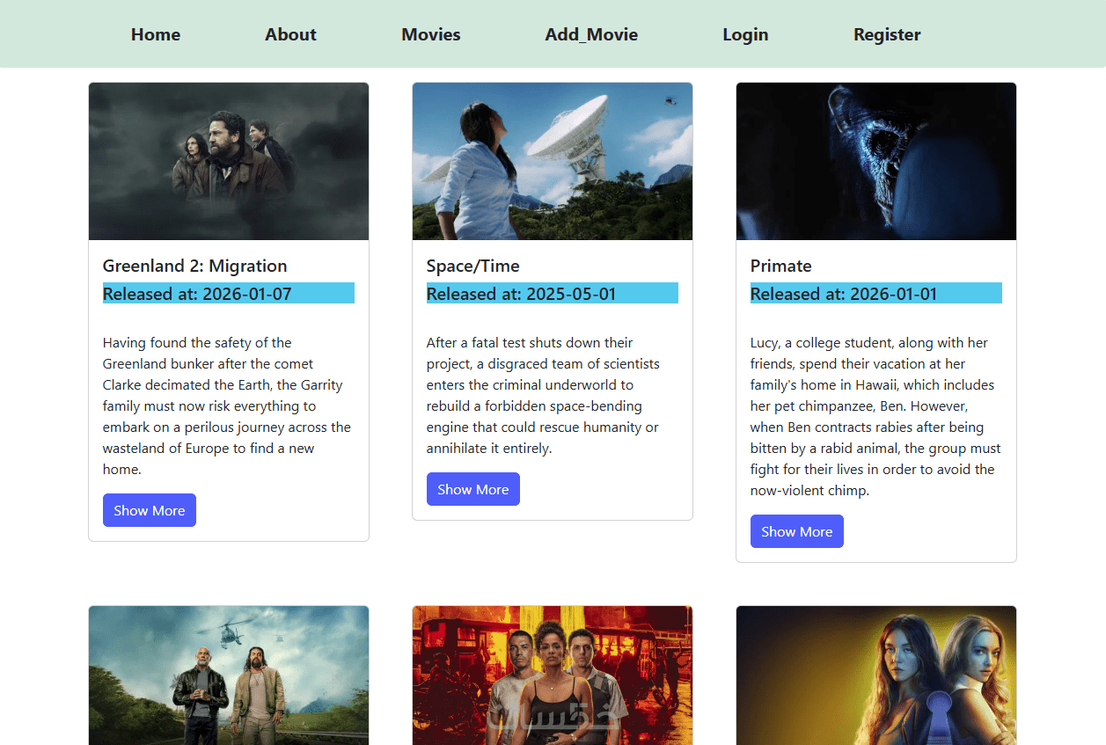Viewport: 1106px width, 745px height.
Task: Click the title 'Greenland 2: Migration'
Action: (194, 266)
